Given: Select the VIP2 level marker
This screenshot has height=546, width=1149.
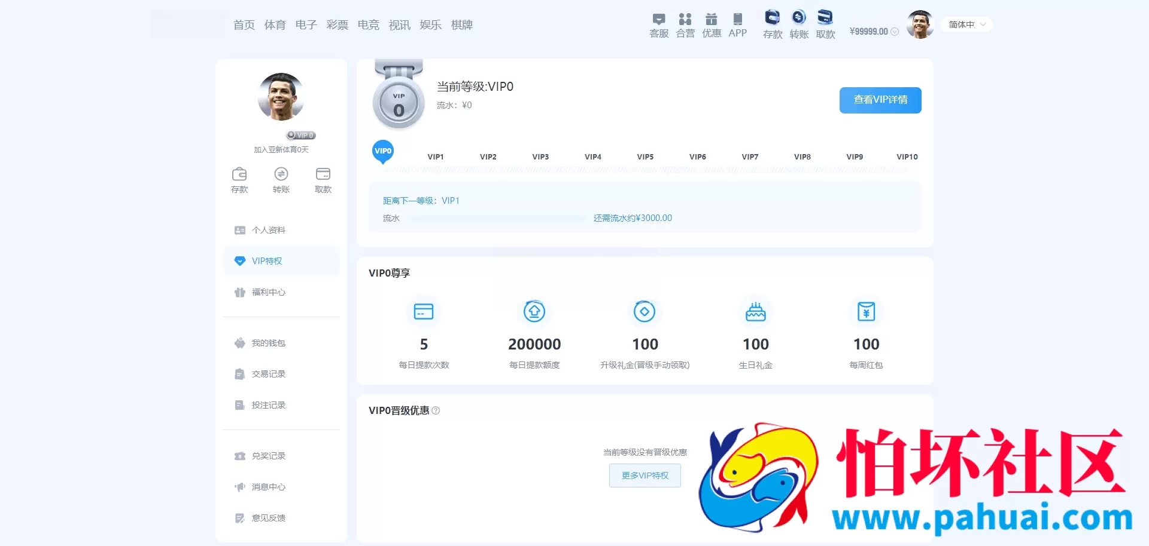Looking at the screenshot, I should (488, 157).
